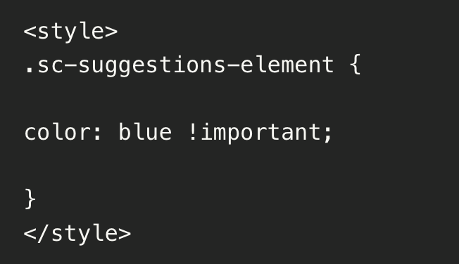Click the empty line above the color declaration
Viewport: 459px width, 264px height.
(229, 99)
